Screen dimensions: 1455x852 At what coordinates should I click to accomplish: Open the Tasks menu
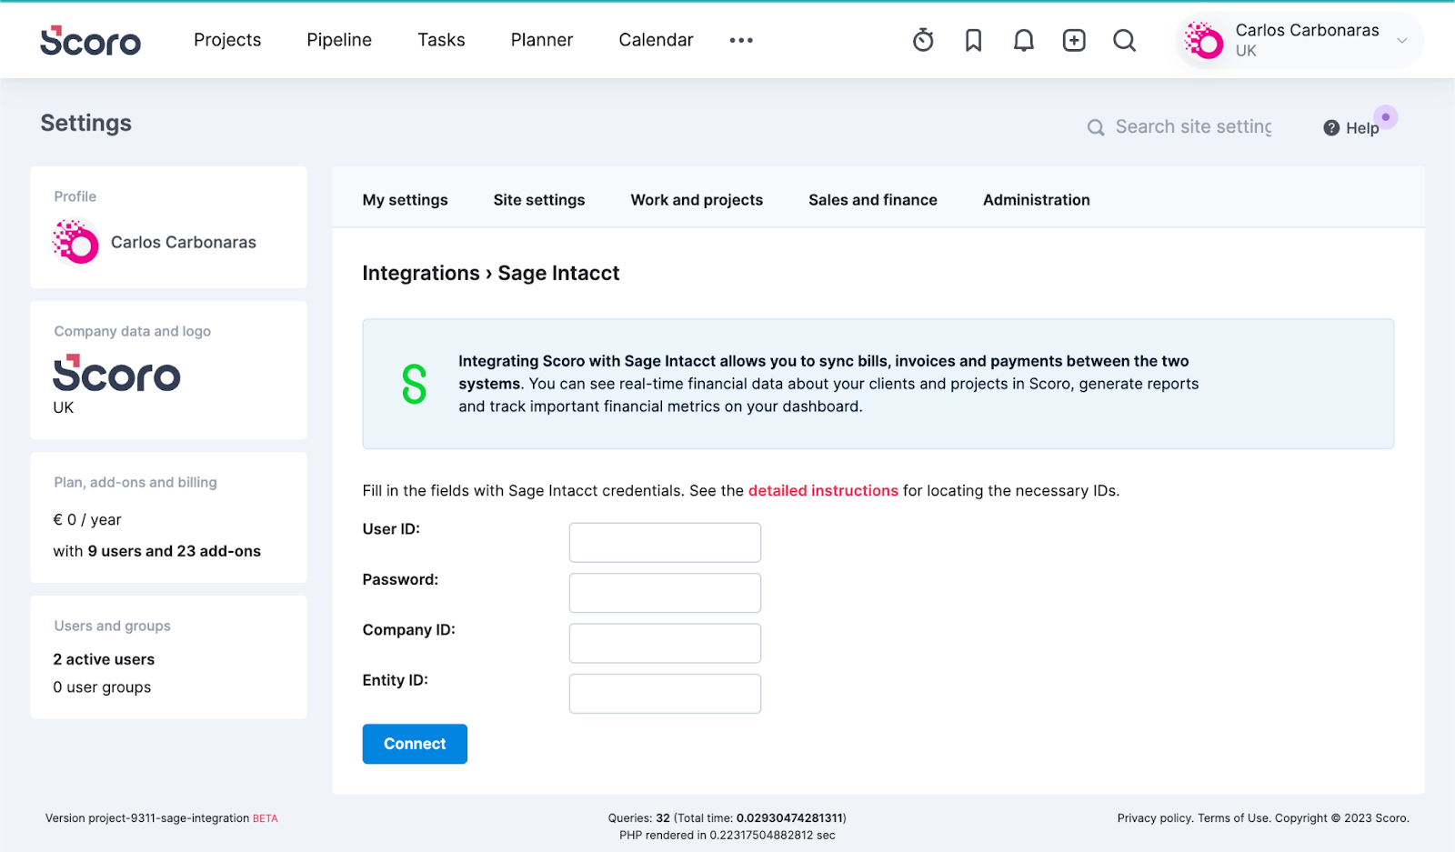point(441,40)
